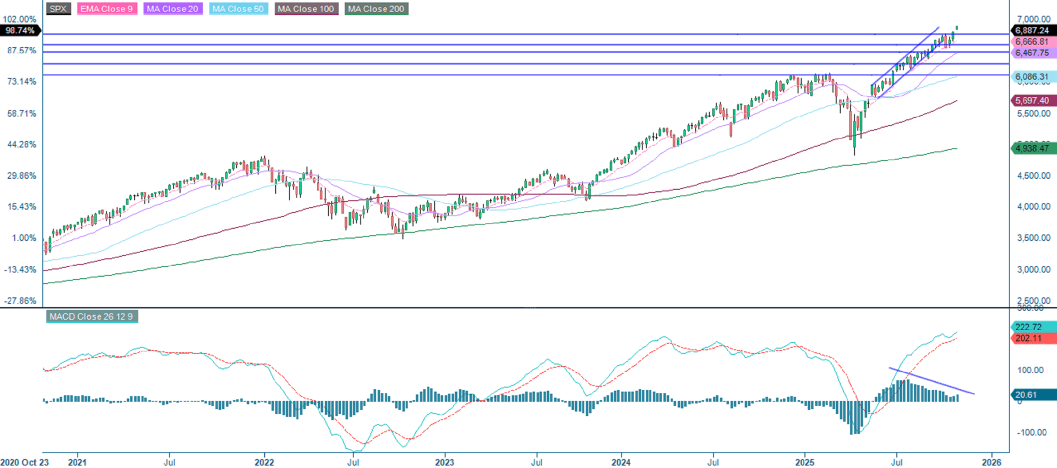Click the -13.43% left axis label

click(20, 269)
